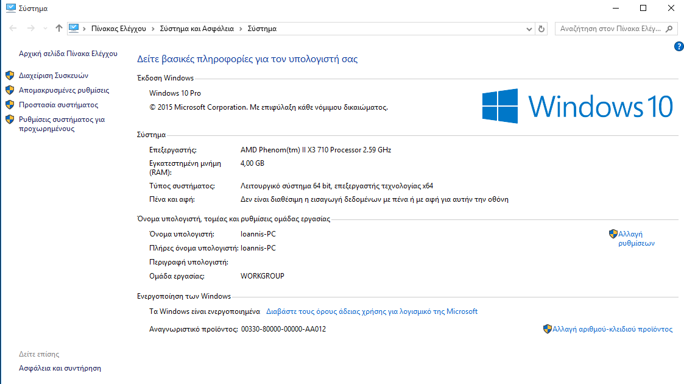Go back with the left arrow button
This screenshot has width=684, height=384.
tap(13, 29)
